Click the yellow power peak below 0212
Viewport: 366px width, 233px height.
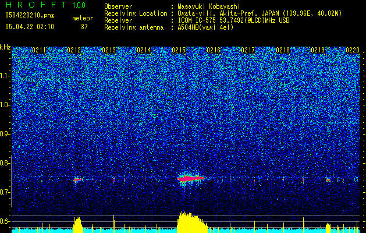pos(78,225)
